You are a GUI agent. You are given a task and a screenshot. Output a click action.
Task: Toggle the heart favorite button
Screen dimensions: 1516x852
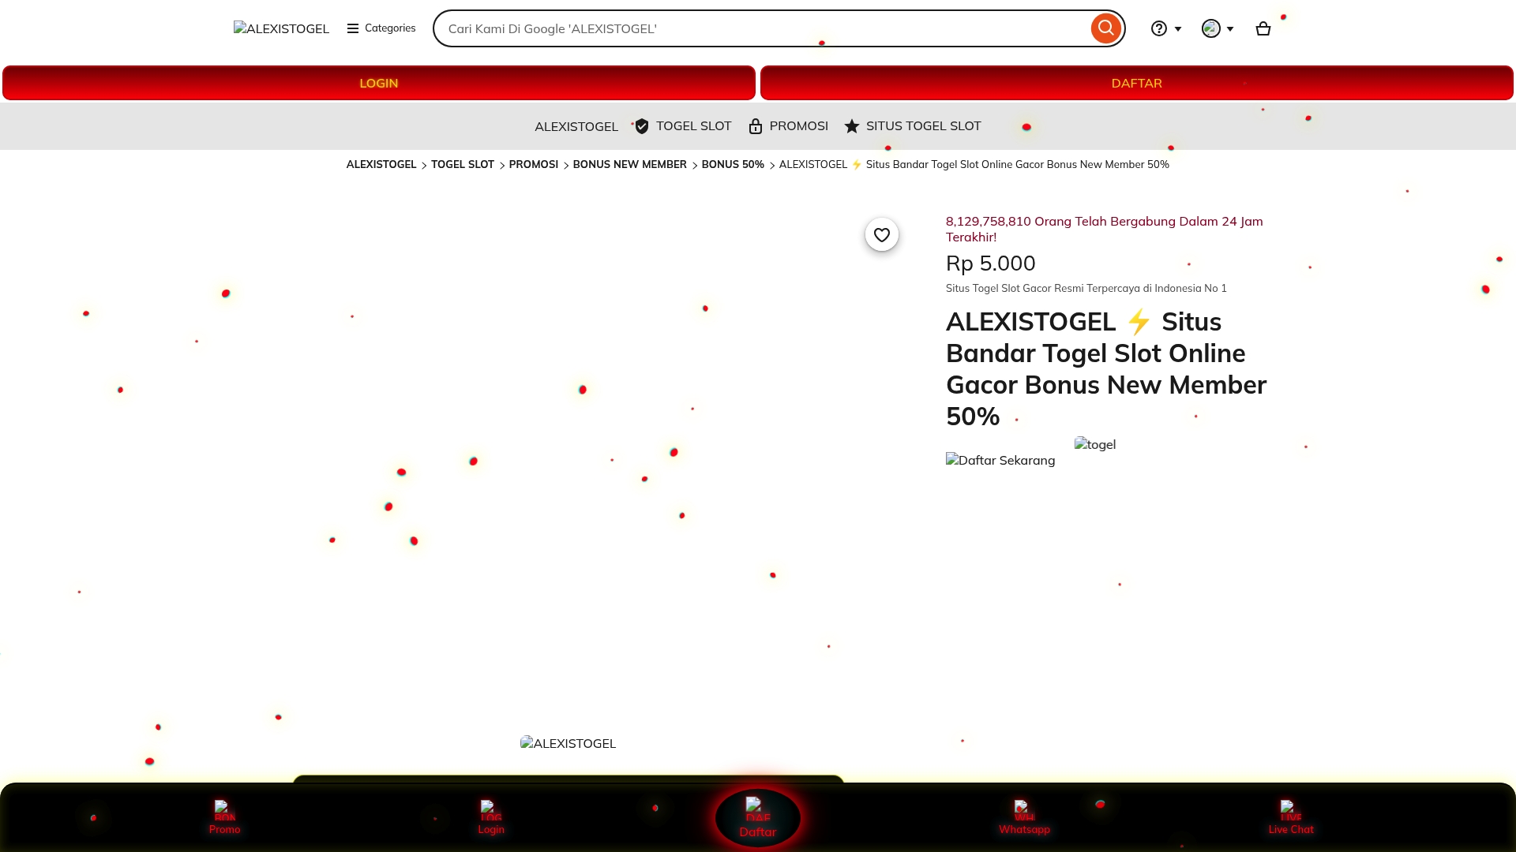[881, 234]
